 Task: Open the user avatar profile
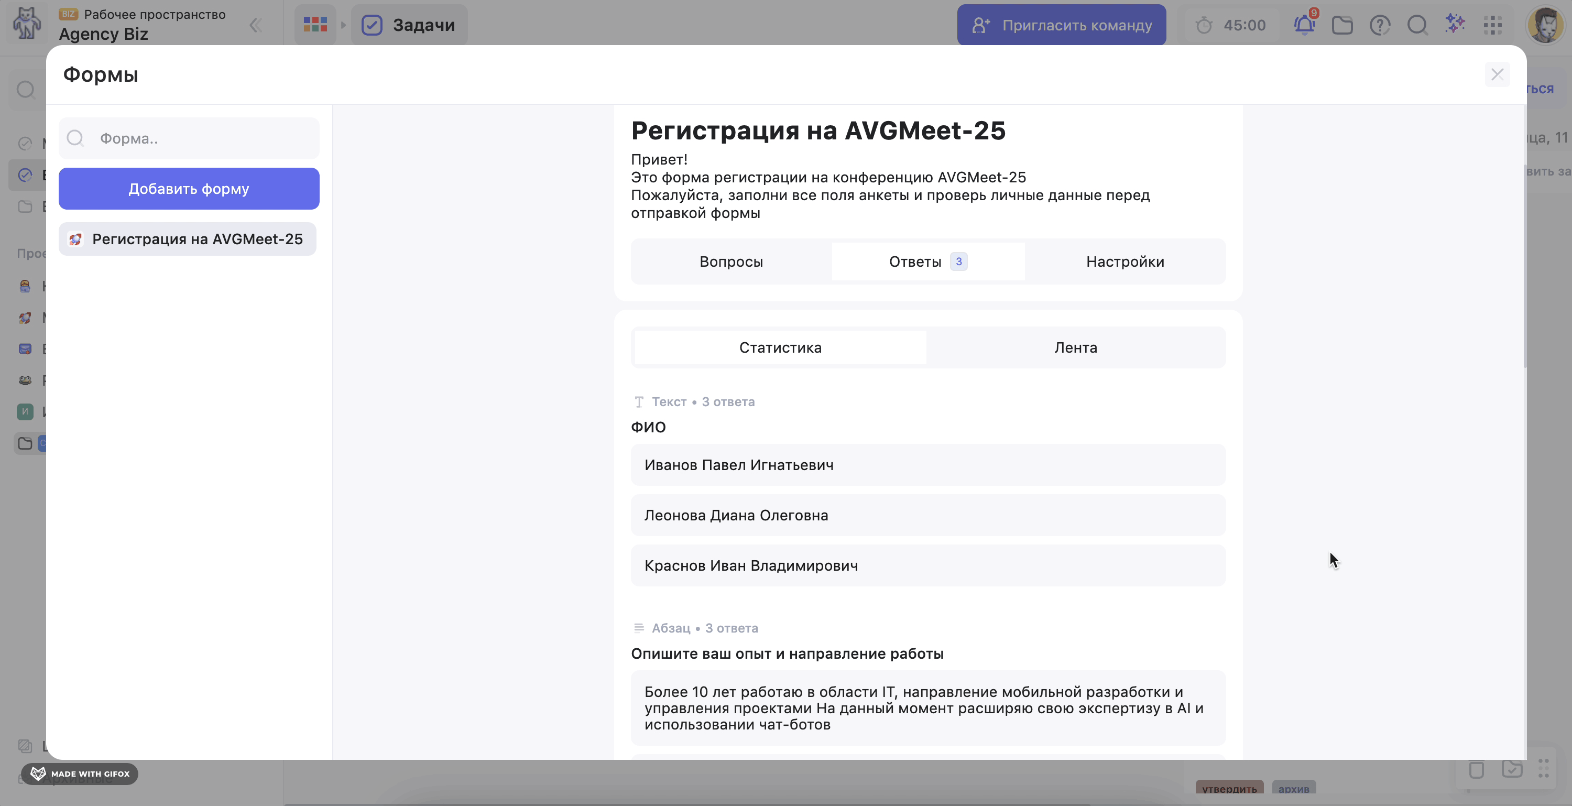tap(1545, 25)
